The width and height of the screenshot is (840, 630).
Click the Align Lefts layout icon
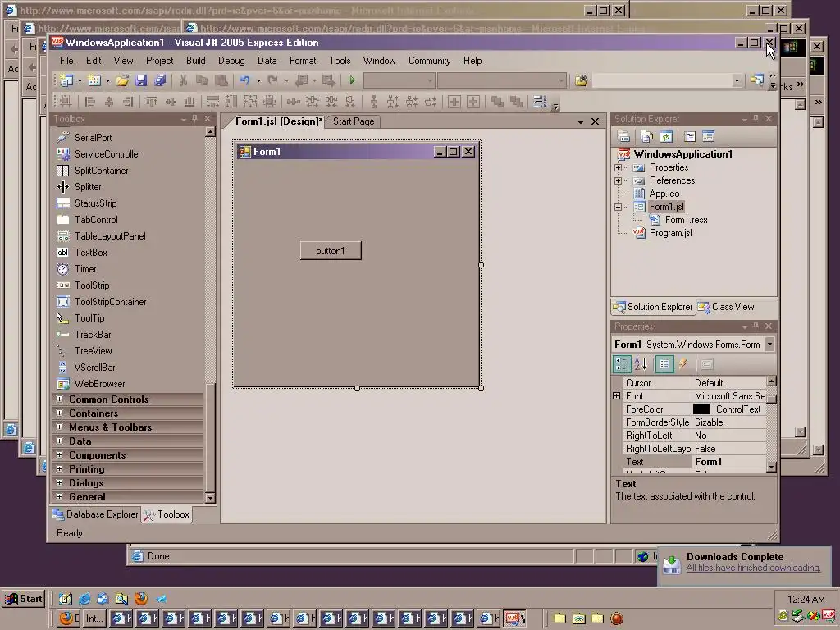click(90, 101)
